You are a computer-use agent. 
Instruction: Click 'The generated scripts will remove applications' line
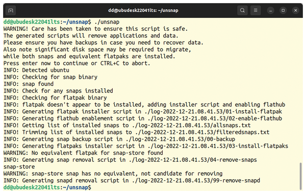(91, 36)
